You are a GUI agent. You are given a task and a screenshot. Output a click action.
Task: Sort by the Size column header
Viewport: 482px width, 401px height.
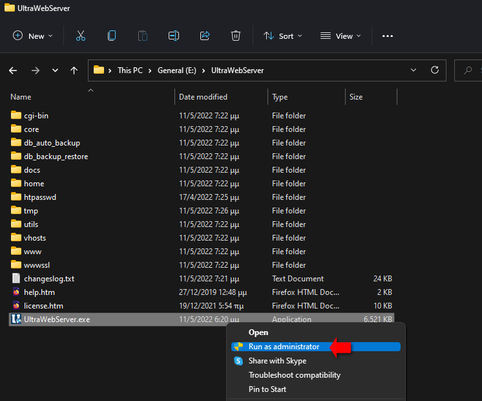pos(356,97)
